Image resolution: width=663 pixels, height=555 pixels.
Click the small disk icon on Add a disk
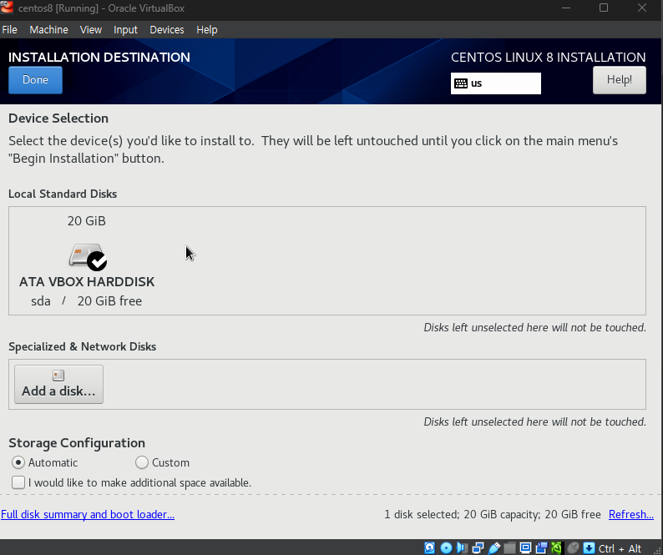[58, 376]
